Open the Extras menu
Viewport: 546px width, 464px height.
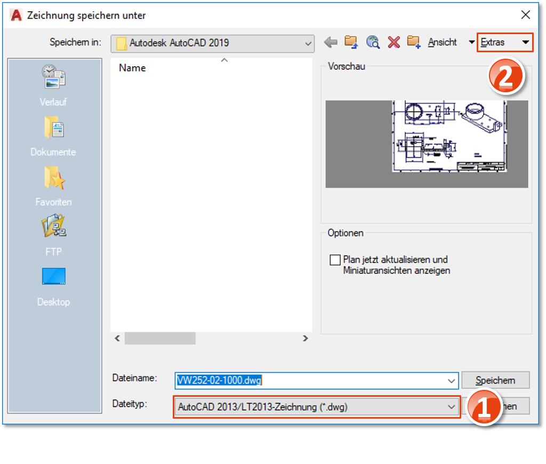(x=504, y=42)
